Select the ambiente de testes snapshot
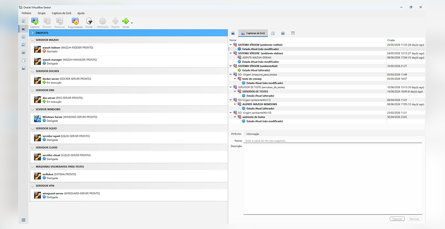 254,117
